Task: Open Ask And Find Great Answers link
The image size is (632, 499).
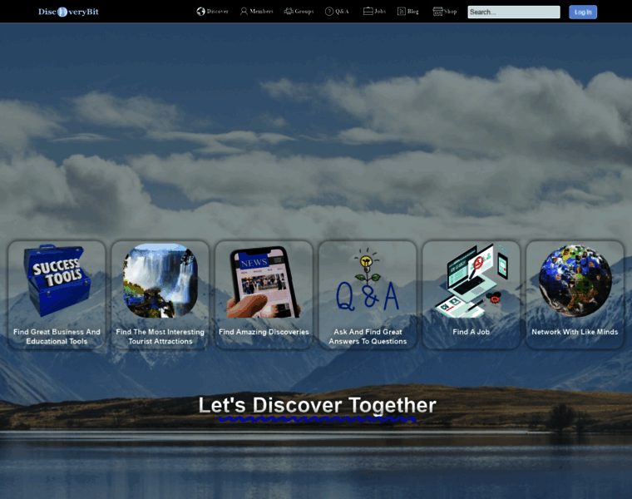Action: 368,337
